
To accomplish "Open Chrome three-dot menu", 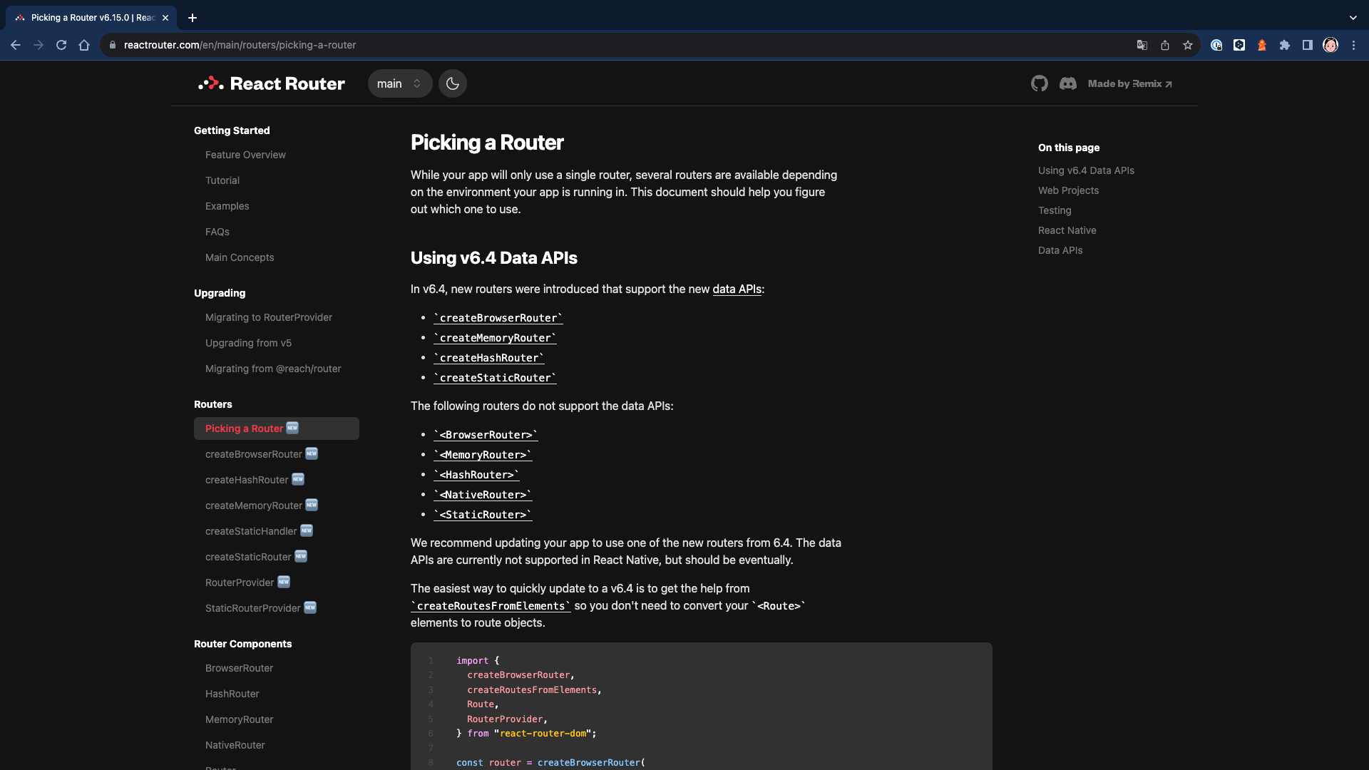I will click(1353, 45).
